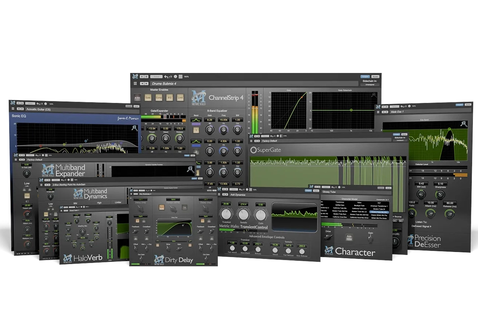This screenshot has width=478, height=325.
Task: Click Compare button in Precision DeEsser
Action: click(x=459, y=105)
